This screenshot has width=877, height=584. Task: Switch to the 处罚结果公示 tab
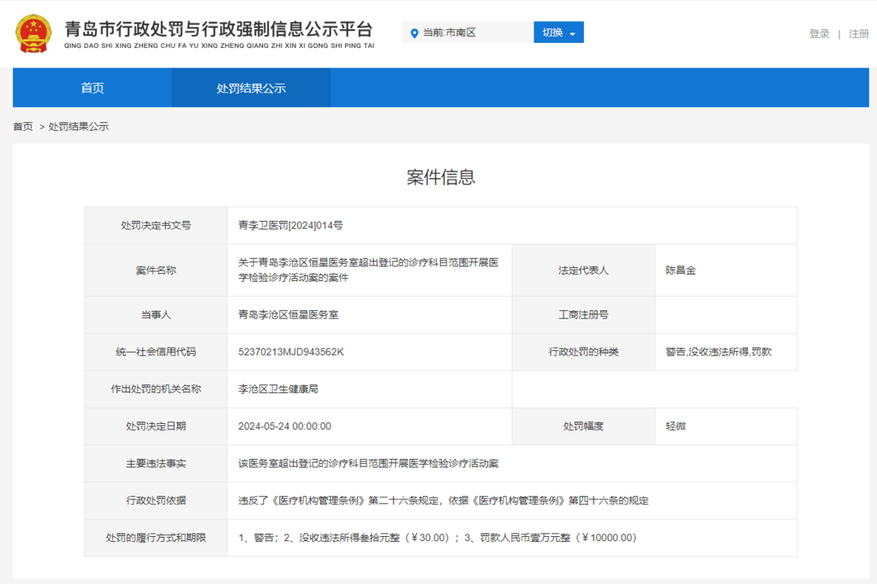(x=251, y=88)
